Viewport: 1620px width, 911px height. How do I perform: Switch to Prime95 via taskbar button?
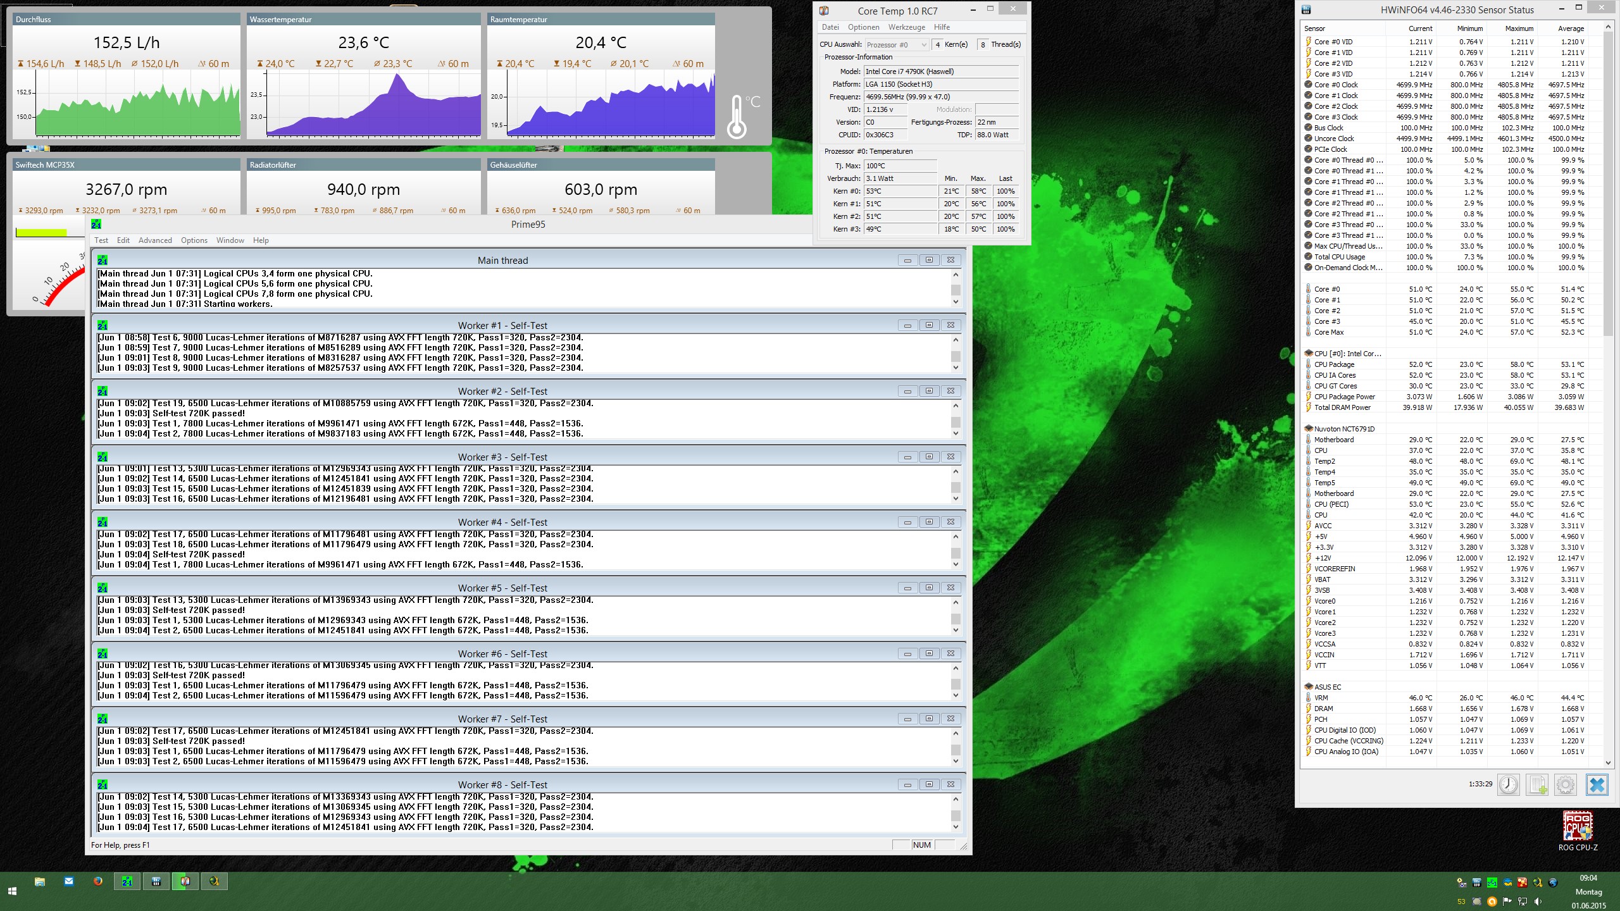point(127,881)
